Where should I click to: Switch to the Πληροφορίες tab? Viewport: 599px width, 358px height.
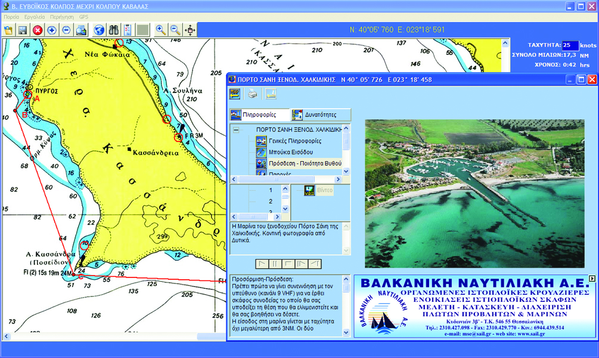pyautogui.click(x=259, y=115)
